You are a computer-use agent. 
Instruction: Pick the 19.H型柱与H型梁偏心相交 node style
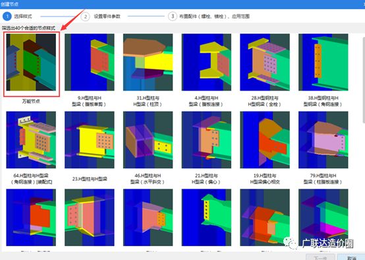coord(265,140)
